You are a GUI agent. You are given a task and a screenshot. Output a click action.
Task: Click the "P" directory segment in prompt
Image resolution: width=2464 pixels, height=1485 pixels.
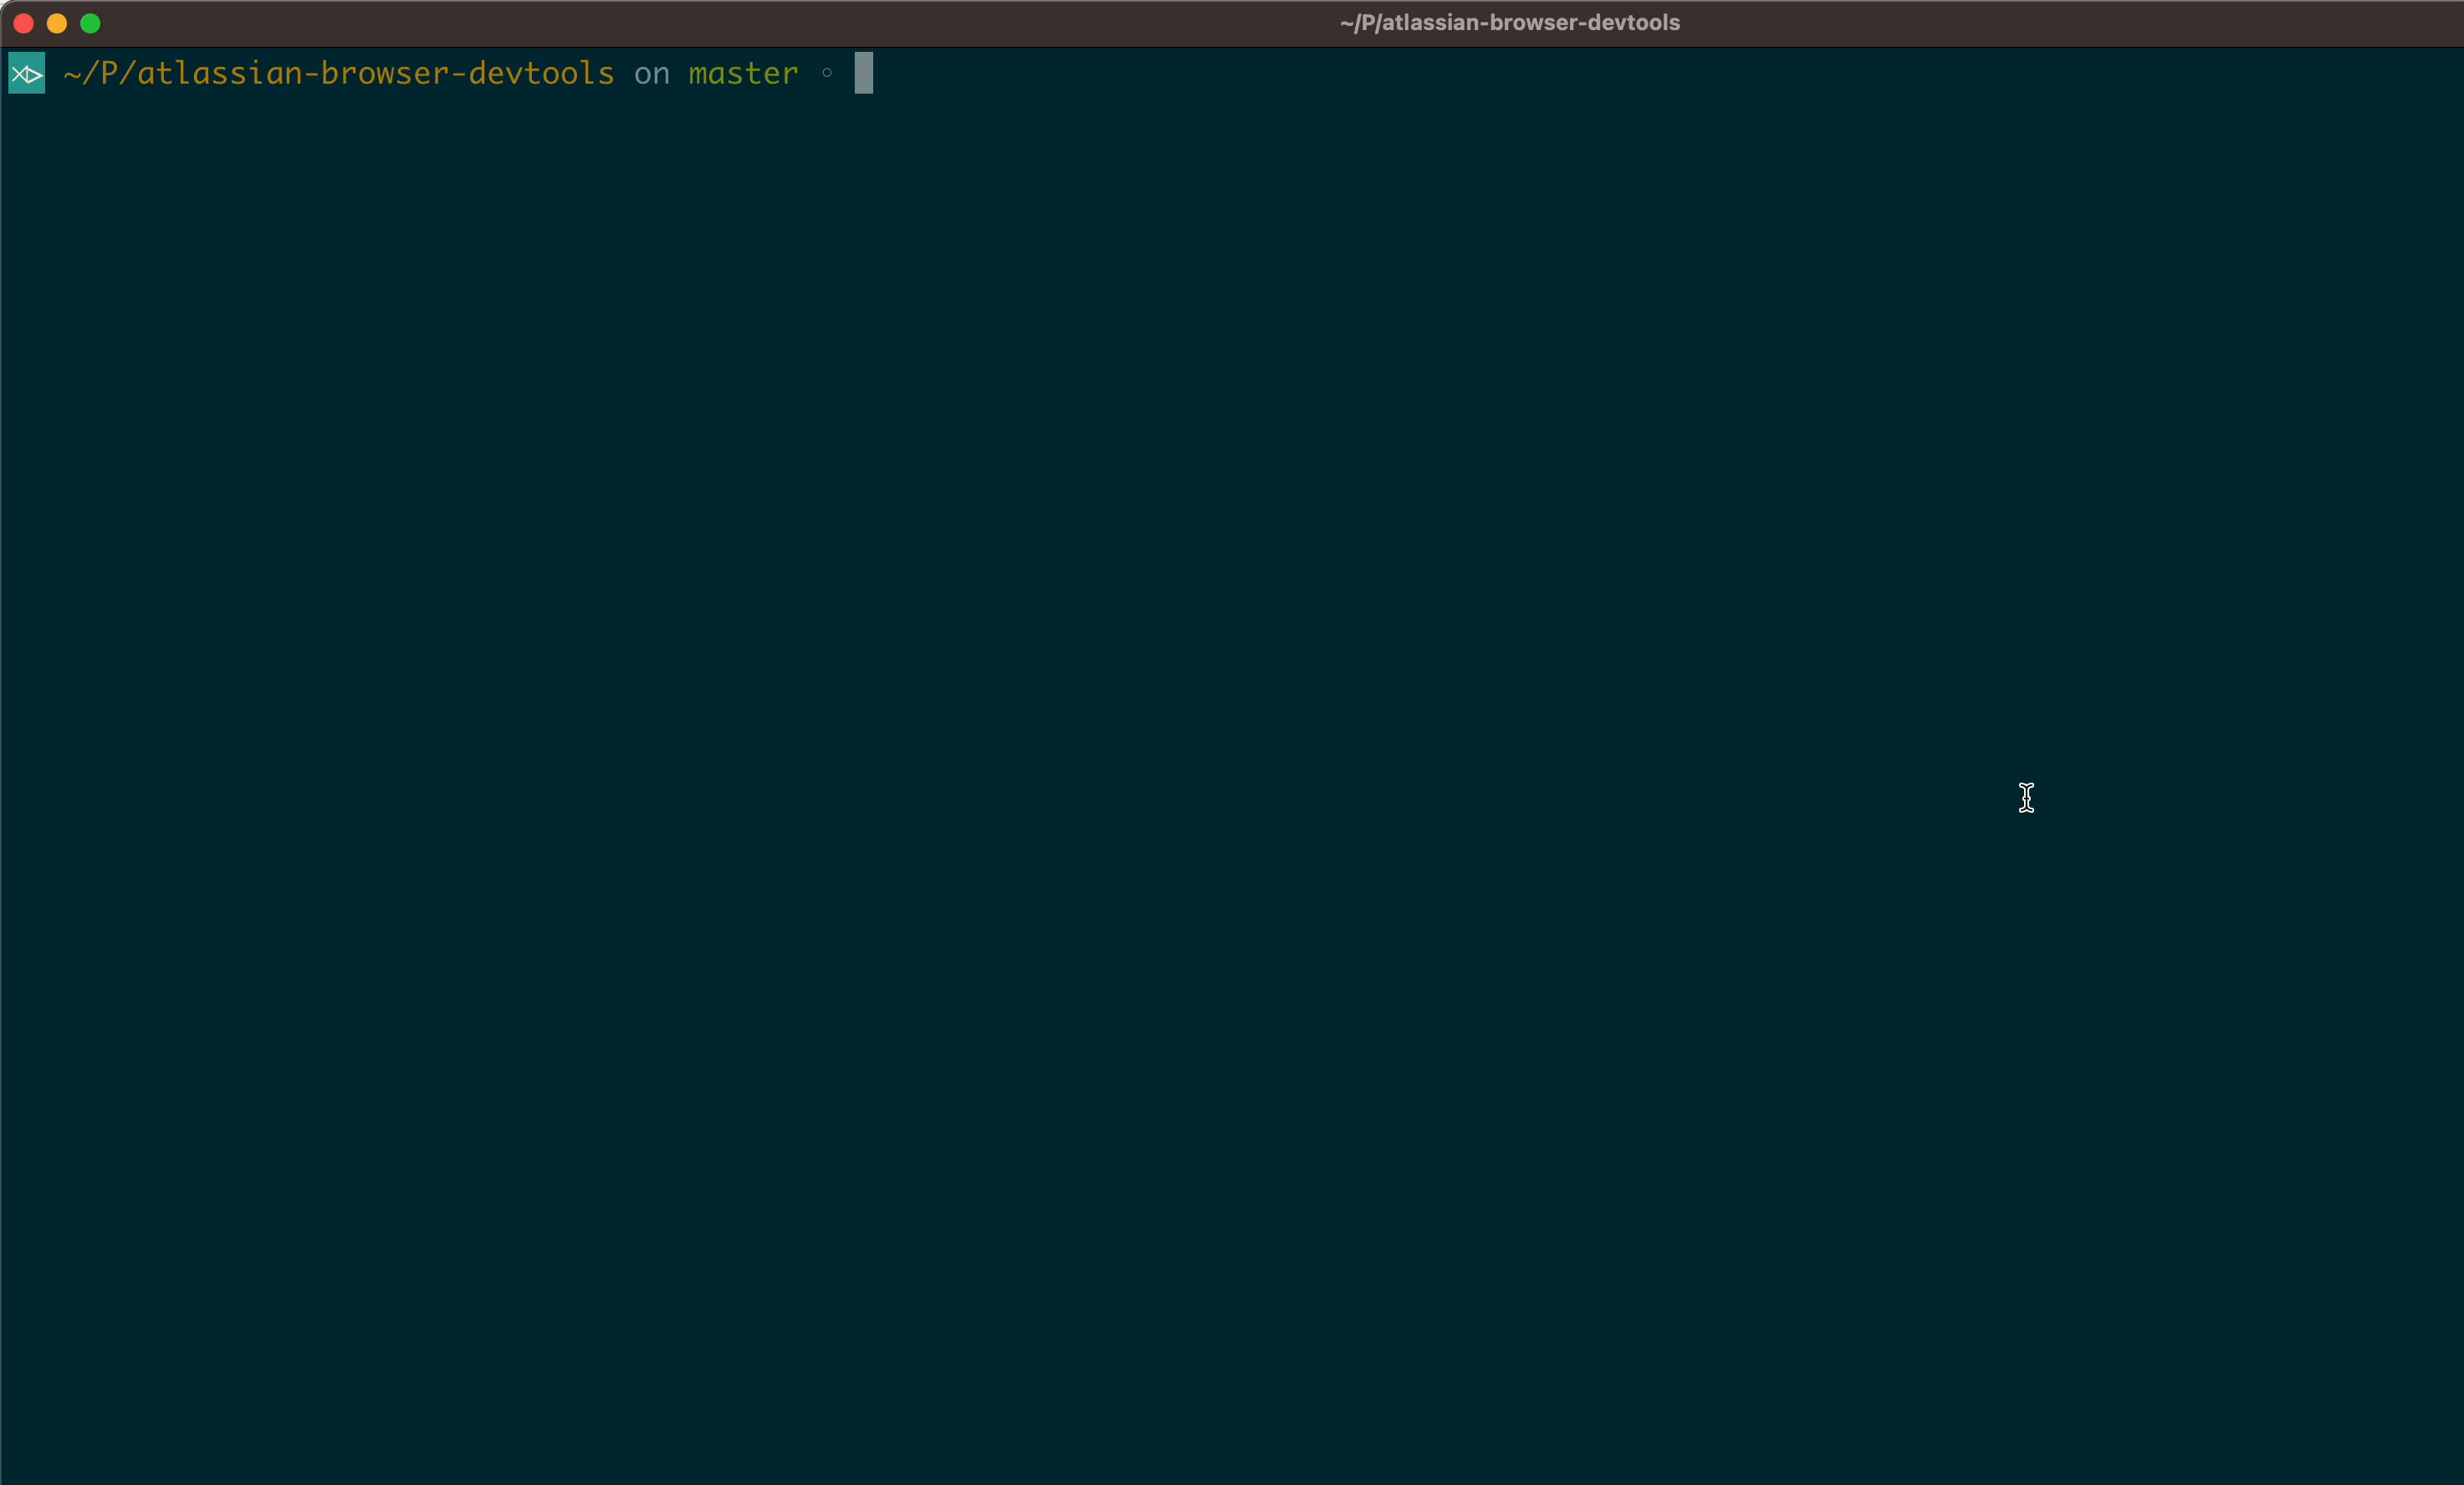109,73
